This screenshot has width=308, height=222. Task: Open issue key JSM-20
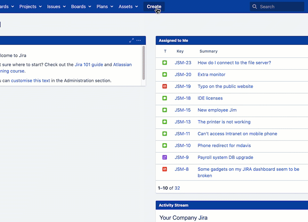pos(183,75)
